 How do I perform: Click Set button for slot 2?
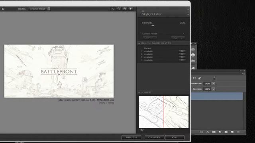[182, 54]
